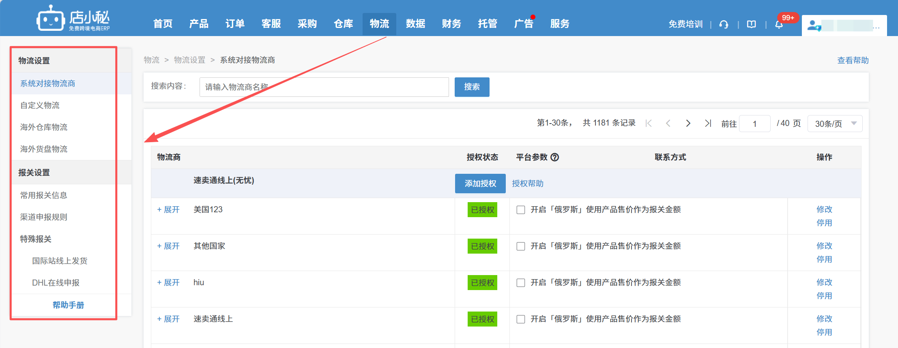
Task: Click the blue 搜索 button
Action: [472, 87]
